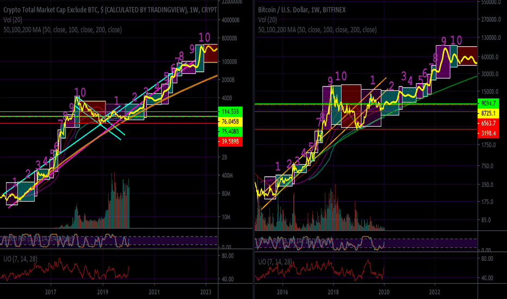
Task: Click the 400M price scale value
Action: click(227, 176)
